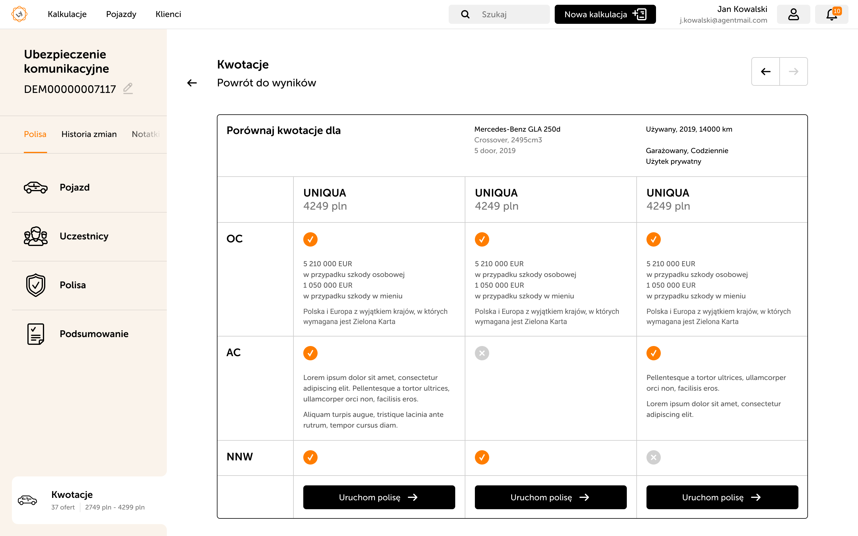Click Porównaj kwotacje dla heading

pyautogui.click(x=283, y=130)
